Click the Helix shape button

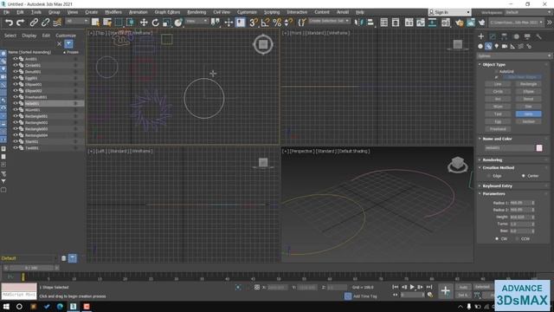pyautogui.click(x=528, y=114)
